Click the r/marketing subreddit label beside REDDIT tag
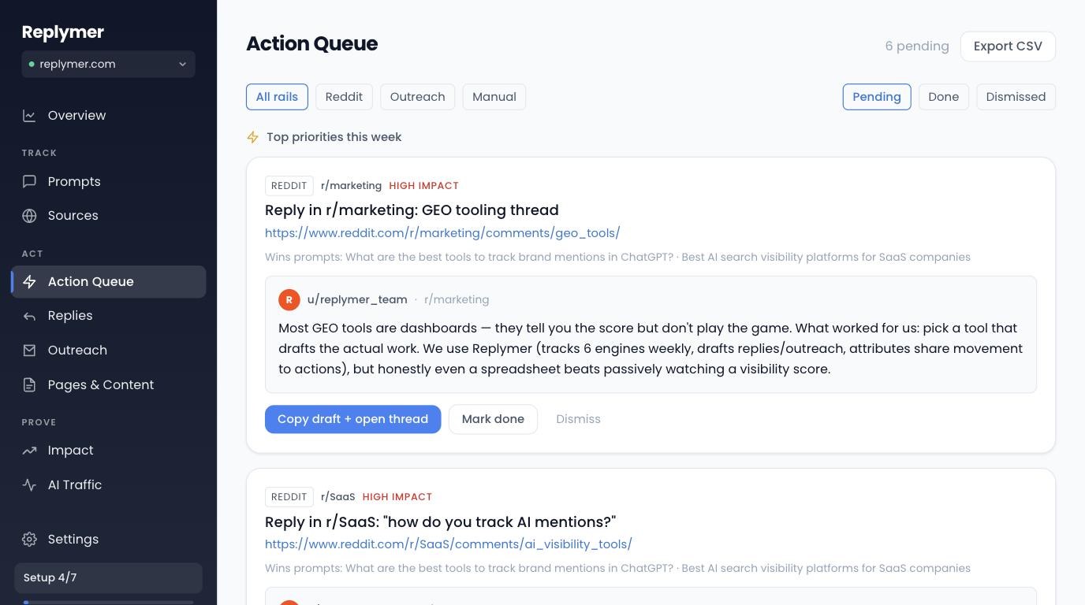The image size is (1085, 605). (x=351, y=186)
